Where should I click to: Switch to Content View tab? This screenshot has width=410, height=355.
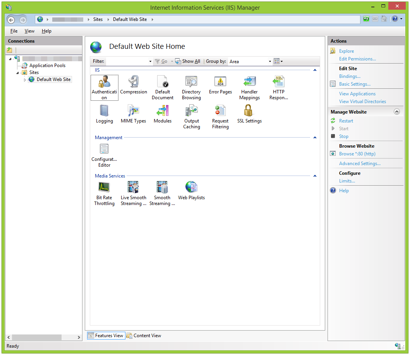tap(144, 336)
